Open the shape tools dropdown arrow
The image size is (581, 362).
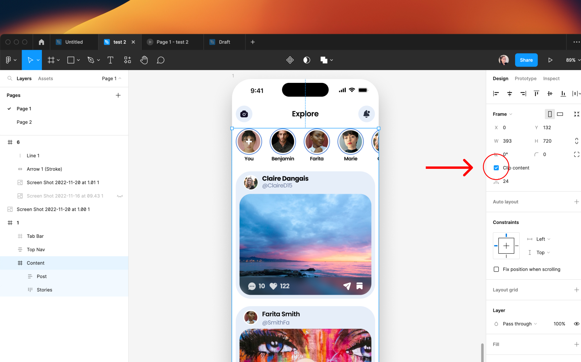pyautogui.click(x=78, y=60)
